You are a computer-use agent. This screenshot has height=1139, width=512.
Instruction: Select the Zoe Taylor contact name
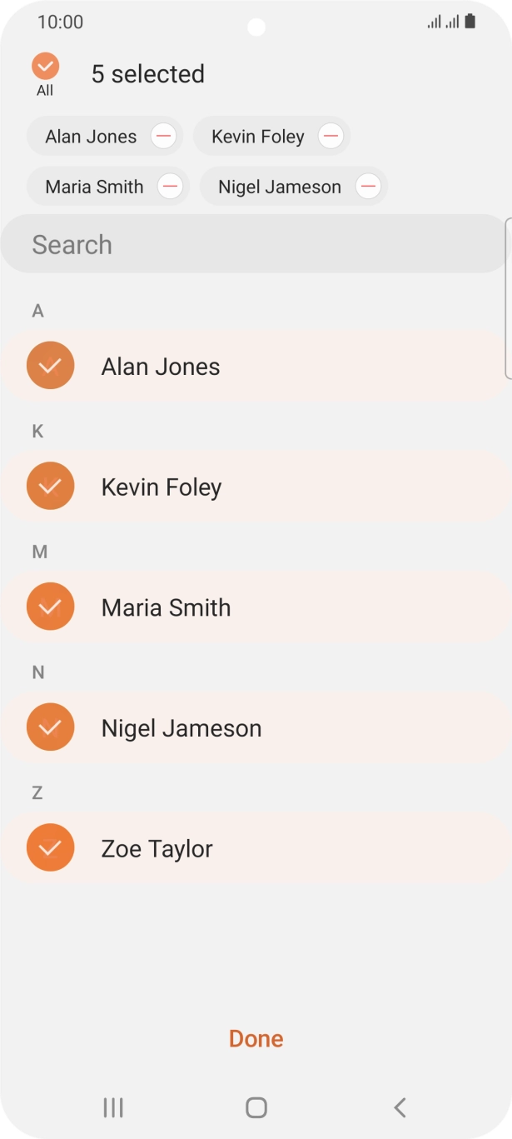pos(157,849)
